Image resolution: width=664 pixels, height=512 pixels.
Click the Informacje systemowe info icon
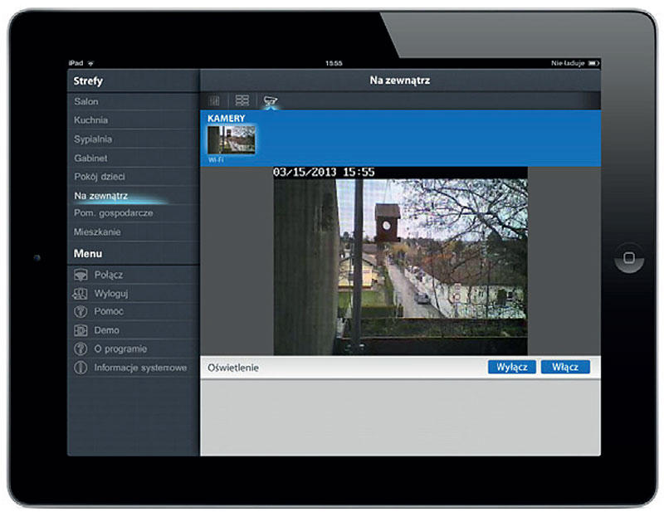point(81,368)
